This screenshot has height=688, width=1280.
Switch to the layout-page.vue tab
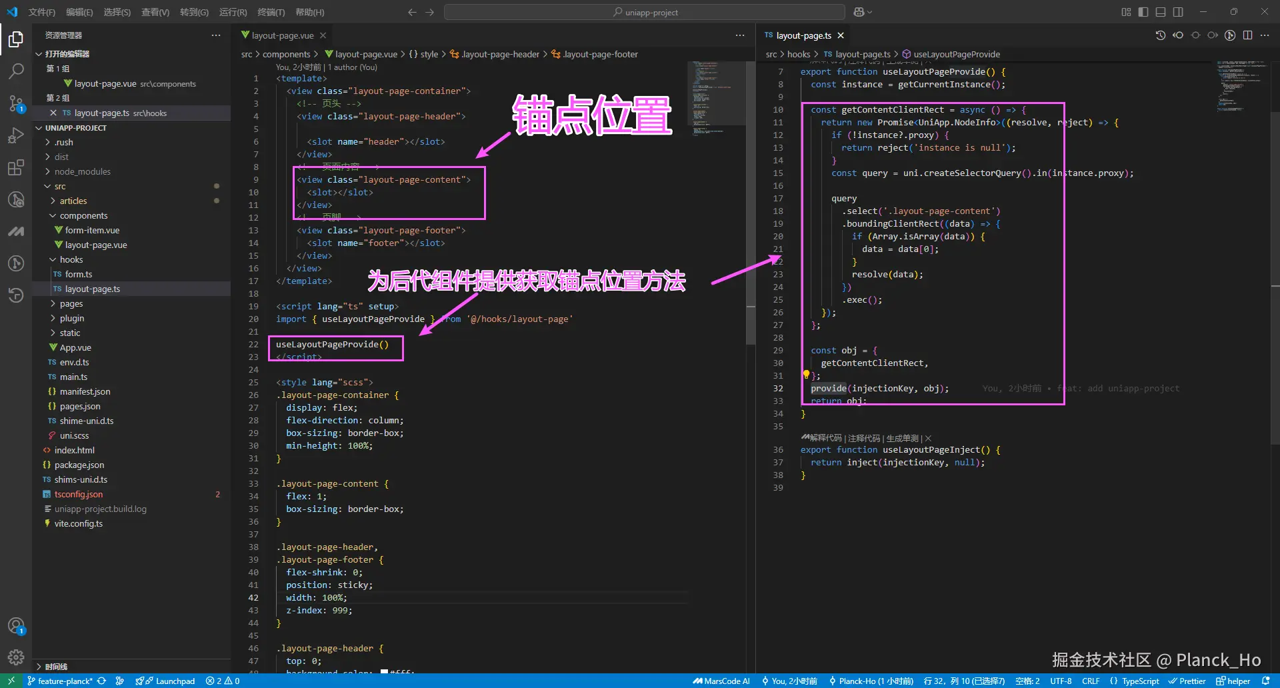[x=281, y=35]
